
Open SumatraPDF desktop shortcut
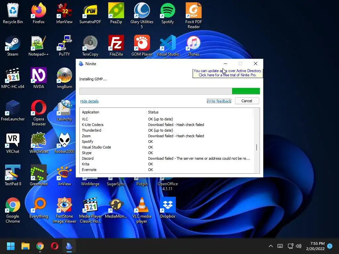click(x=90, y=13)
